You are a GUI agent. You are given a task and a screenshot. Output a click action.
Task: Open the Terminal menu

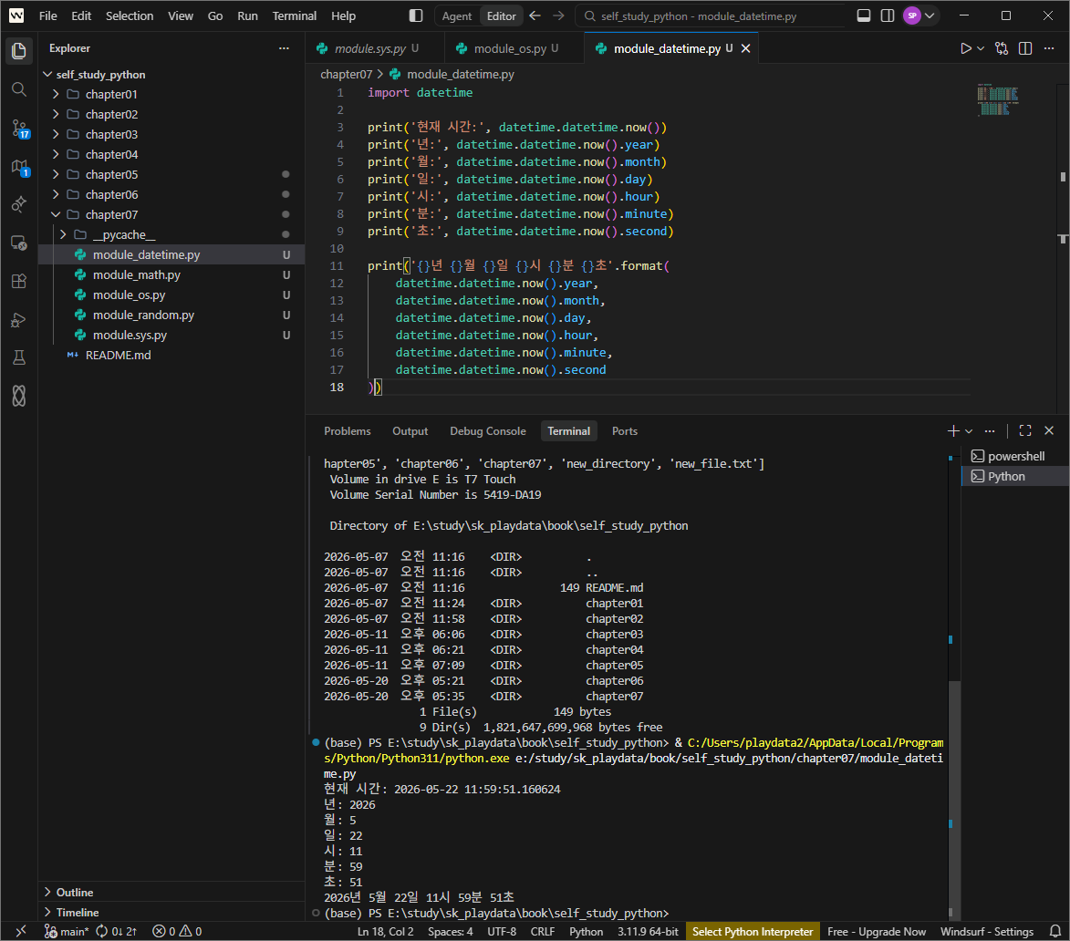[294, 16]
